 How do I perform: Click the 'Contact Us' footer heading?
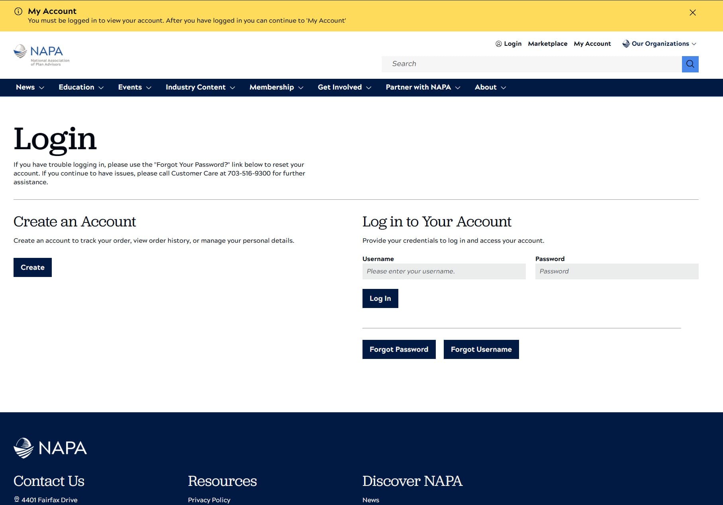(x=49, y=481)
